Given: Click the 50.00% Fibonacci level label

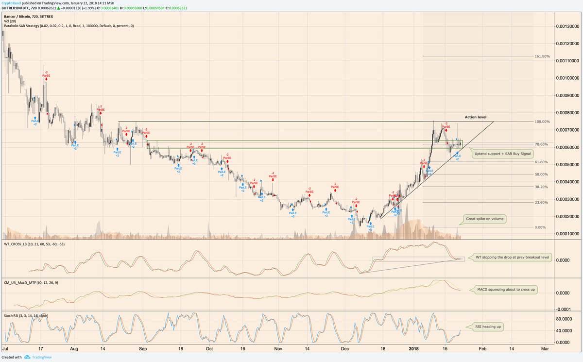Looking at the screenshot, I should 541,174.
